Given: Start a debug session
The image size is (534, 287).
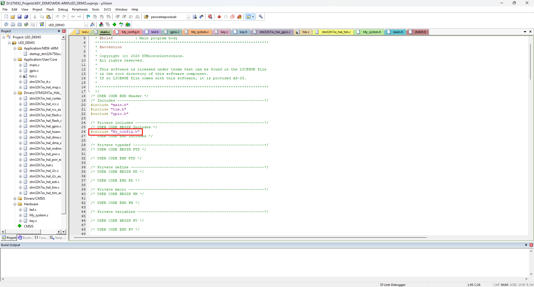Looking at the screenshot, I should point(211,17).
